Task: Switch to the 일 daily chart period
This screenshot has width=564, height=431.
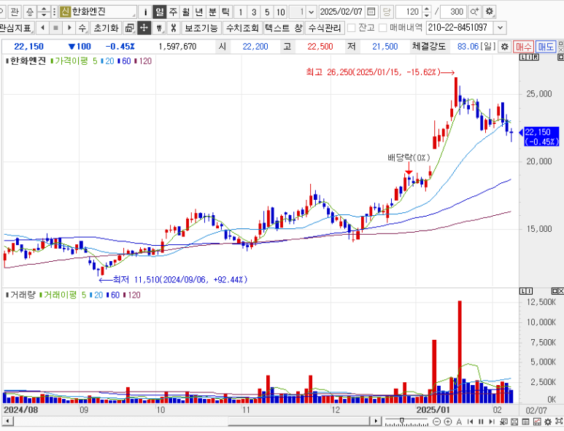Action: (159, 12)
